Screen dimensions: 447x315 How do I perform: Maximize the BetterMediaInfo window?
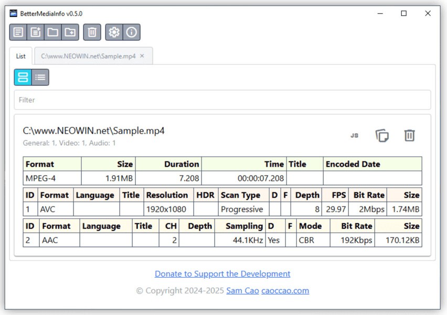(x=403, y=14)
